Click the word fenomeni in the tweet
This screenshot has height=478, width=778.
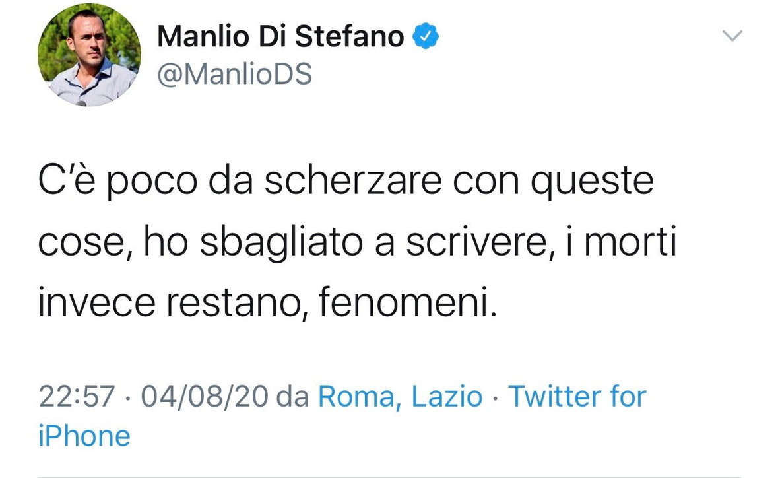tap(407, 302)
